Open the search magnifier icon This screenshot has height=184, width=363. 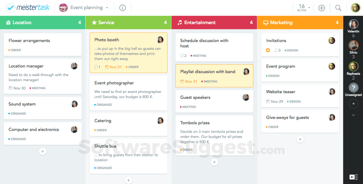click(x=338, y=8)
